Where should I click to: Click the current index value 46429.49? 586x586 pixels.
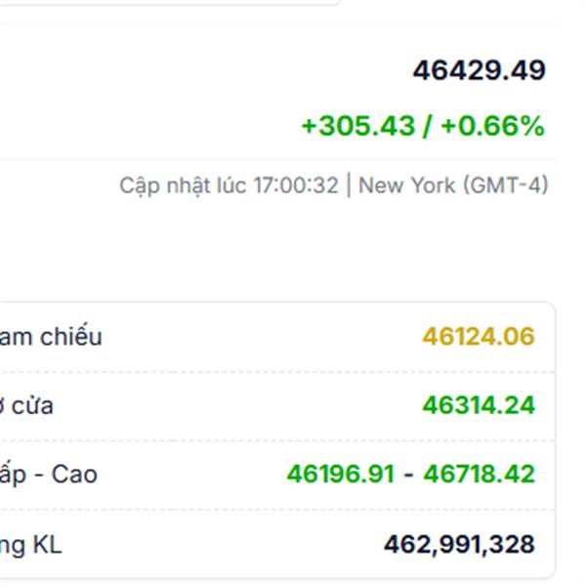pyautogui.click(x=479, y=70)
